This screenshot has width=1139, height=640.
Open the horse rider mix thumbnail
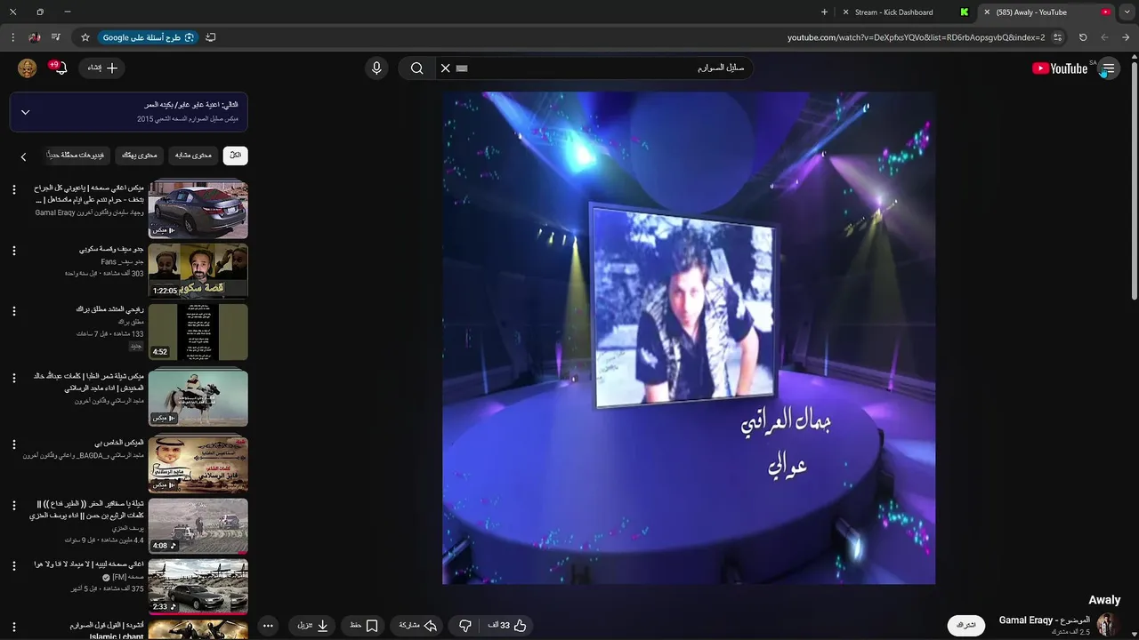[x=198, y=398]
